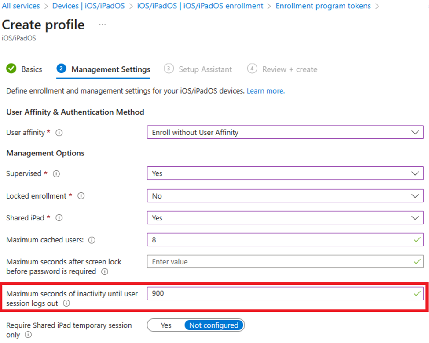Screen dimensions: 429x343
Task: Expand the Supervised dropdown
Action: click(x=286, y=173)
